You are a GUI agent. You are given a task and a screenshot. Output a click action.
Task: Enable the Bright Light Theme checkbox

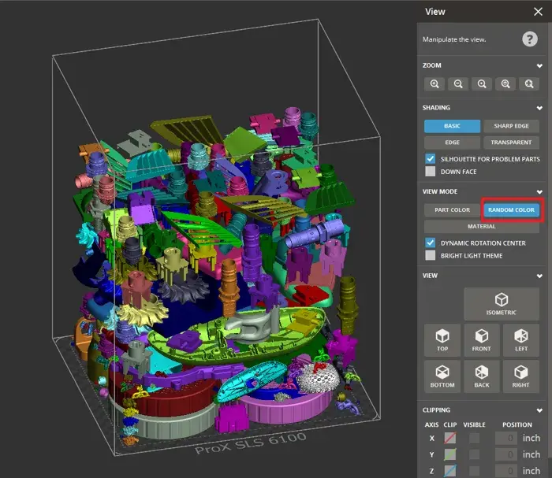coord(431,255)
